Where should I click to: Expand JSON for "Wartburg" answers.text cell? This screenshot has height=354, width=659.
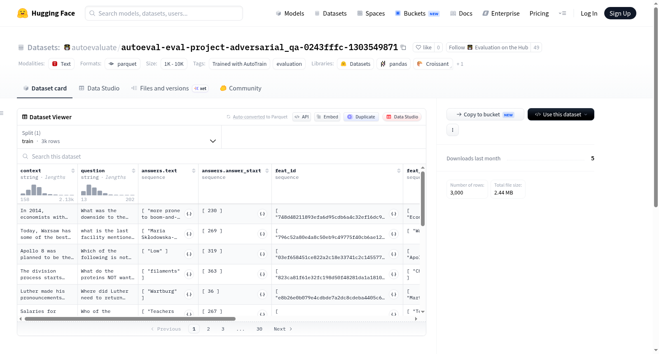(x=189, y=294)
